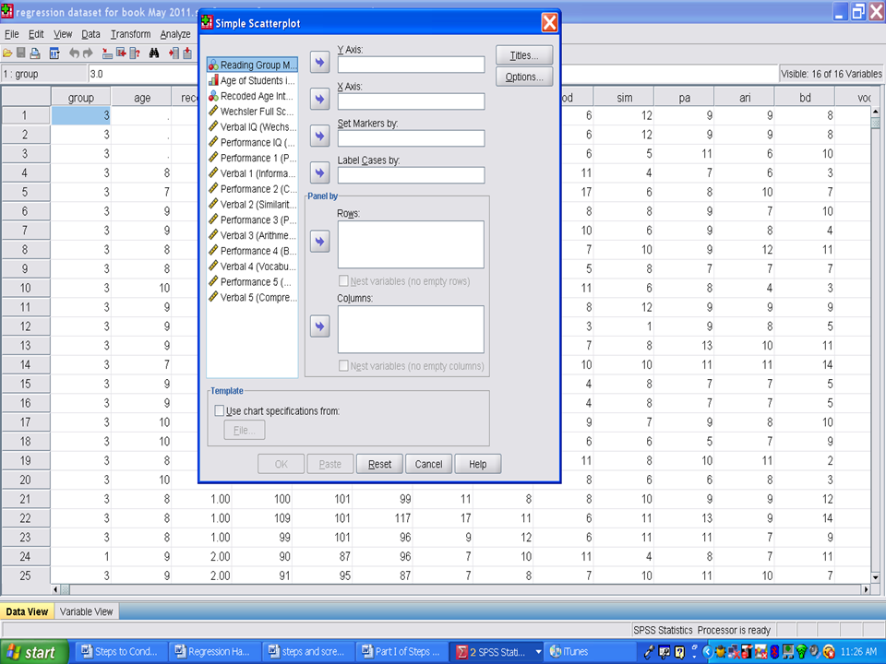
Task: Open the Data menu
Action: (x=90, y=34)
